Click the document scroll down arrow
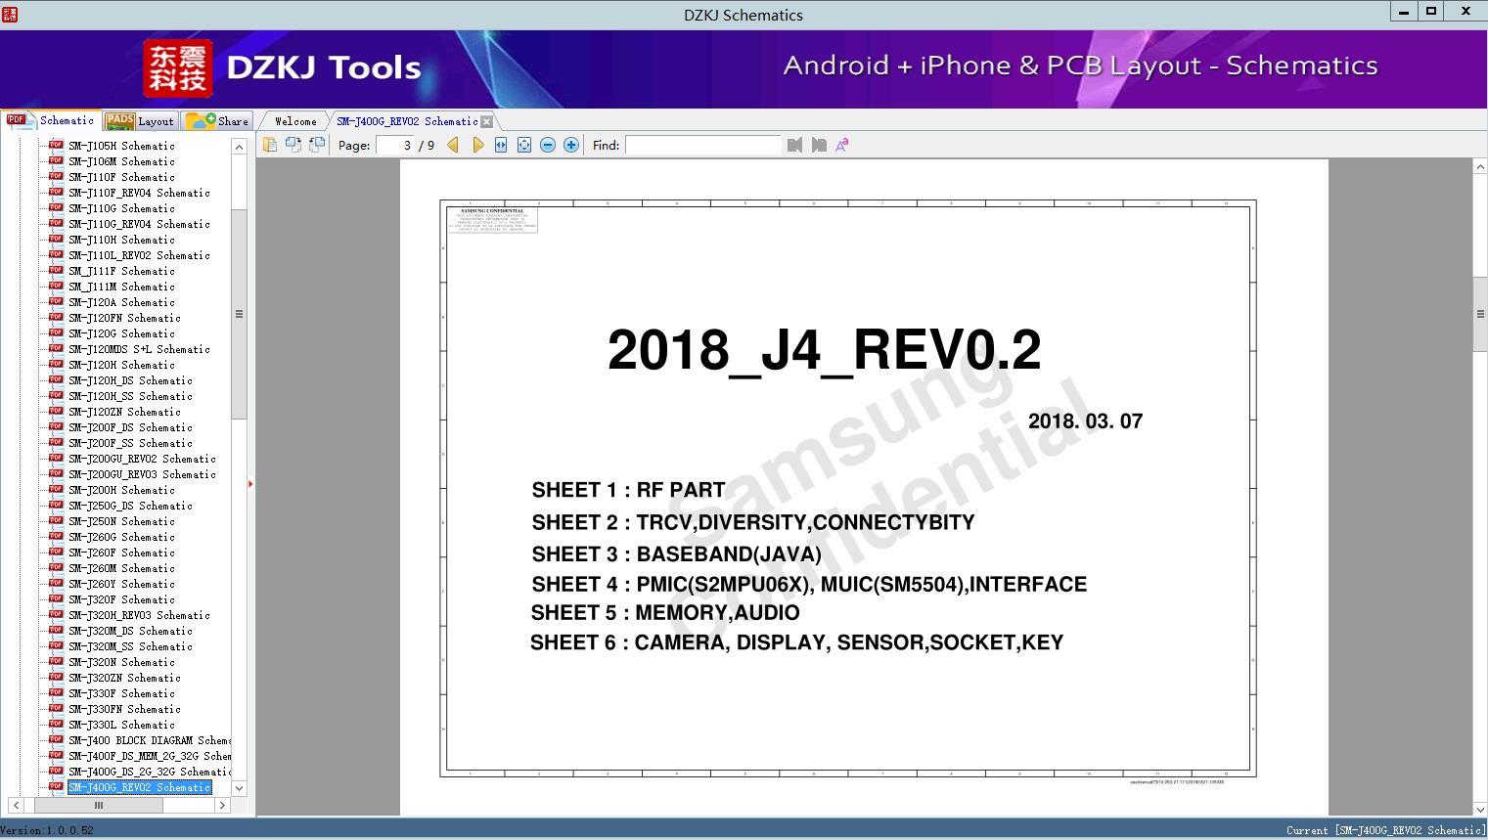Image resolution: width=1488 pixels, height=840 pixels. tap(1480, 809)
